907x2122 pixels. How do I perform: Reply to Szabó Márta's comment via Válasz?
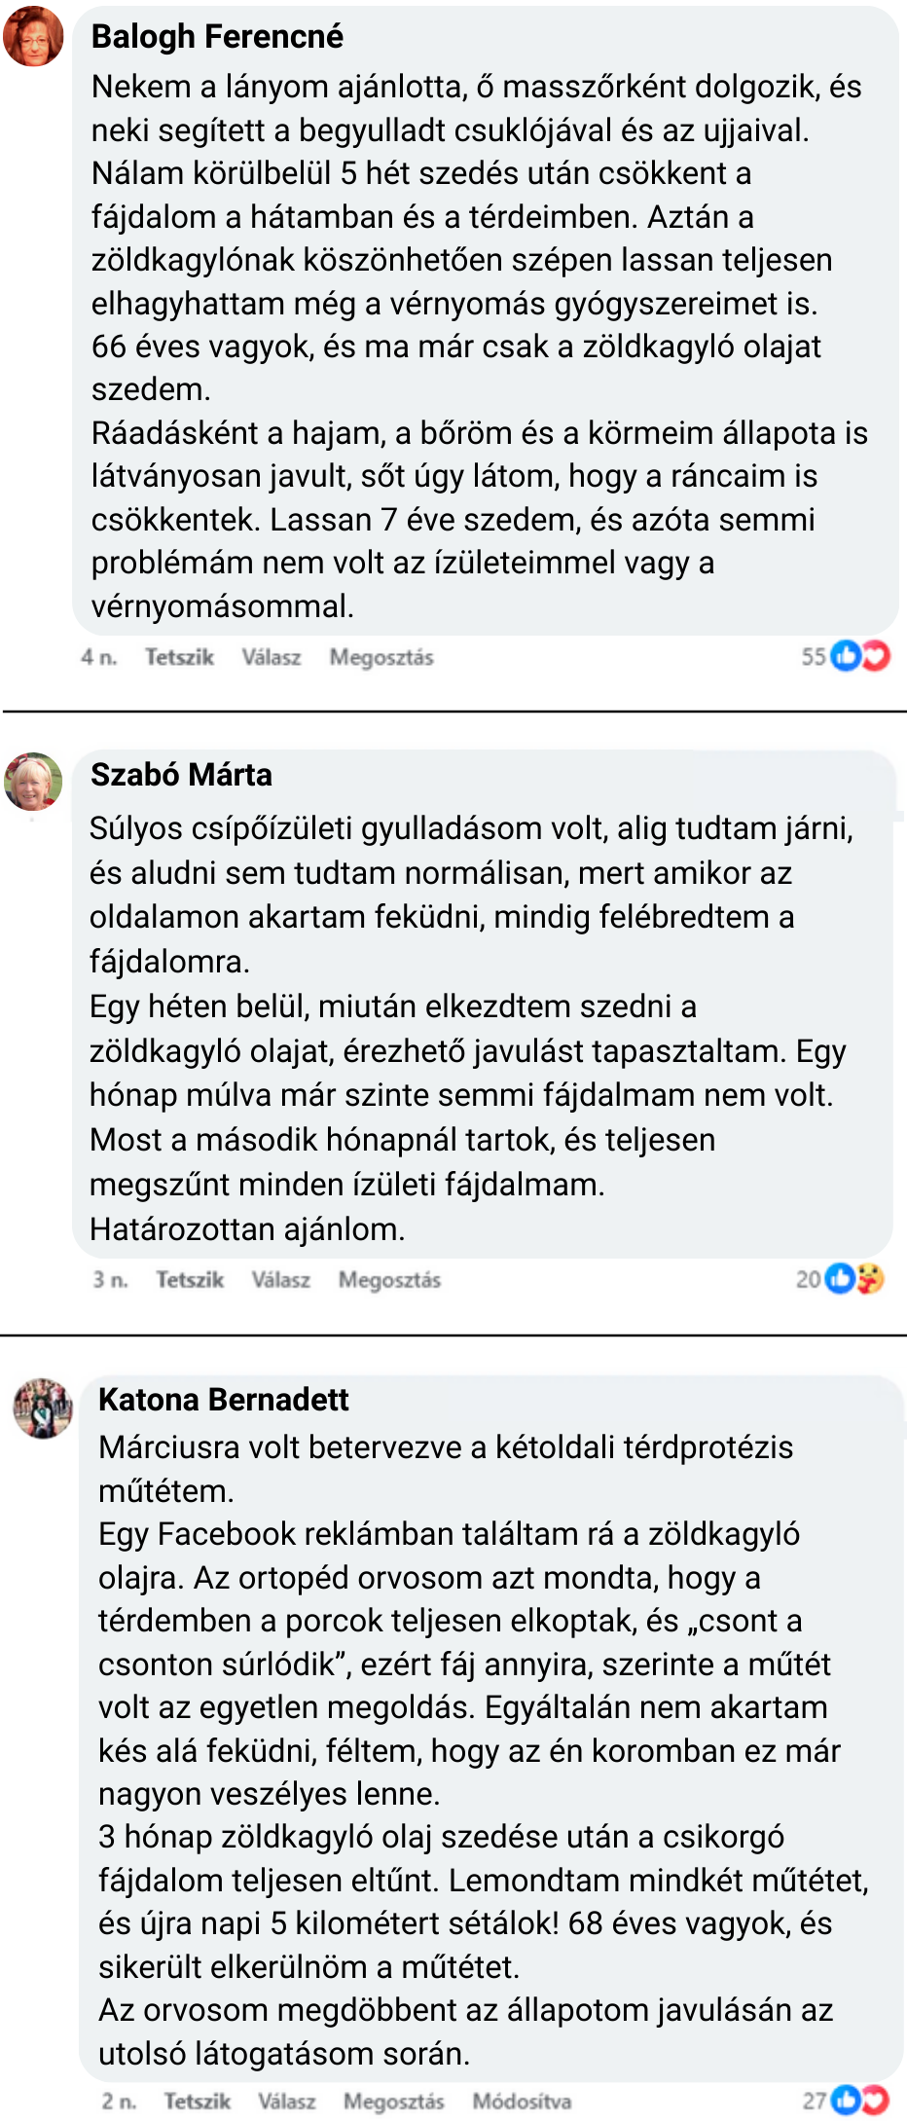tap(281, 1279)
